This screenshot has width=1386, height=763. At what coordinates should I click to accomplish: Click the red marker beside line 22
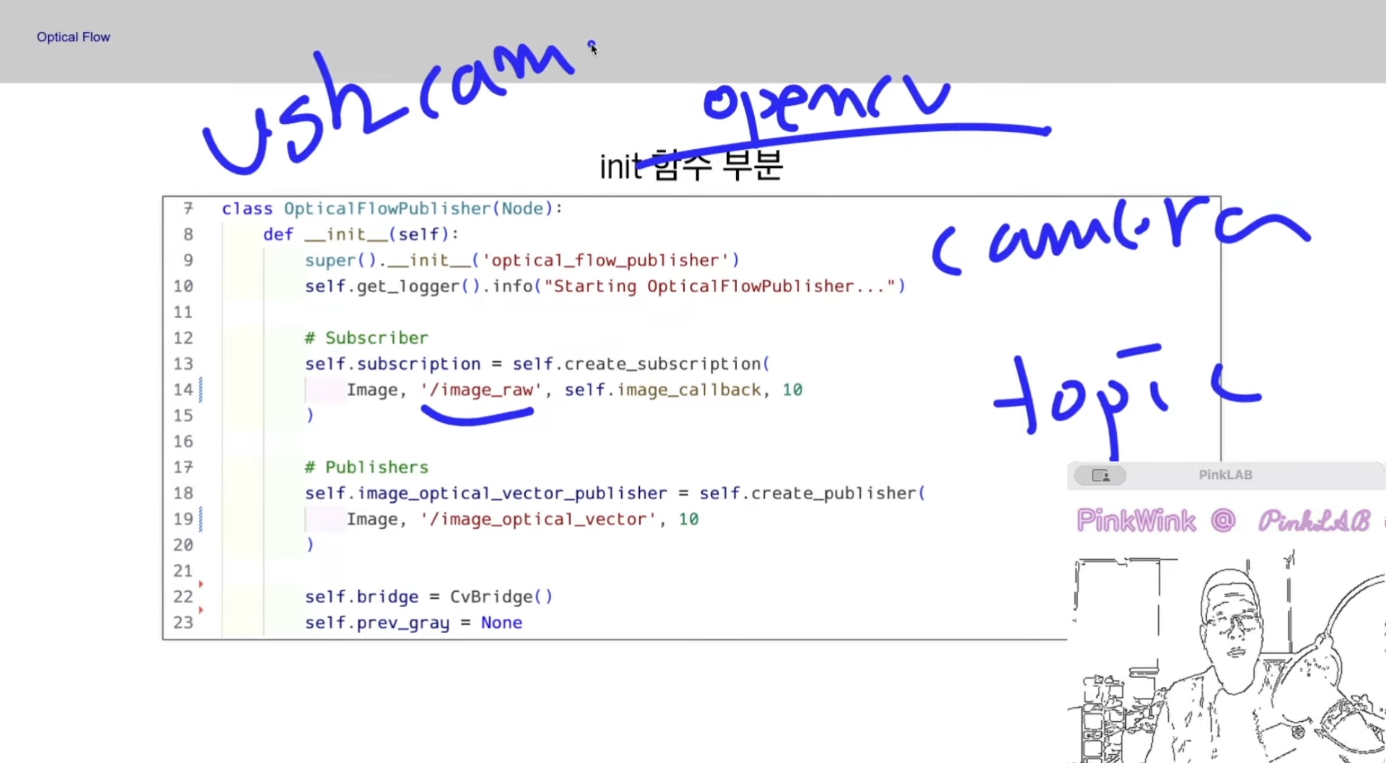pos(201,584)
